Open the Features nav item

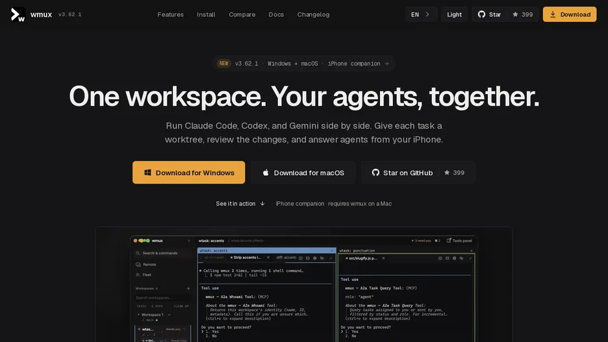(x=170, y=14)
